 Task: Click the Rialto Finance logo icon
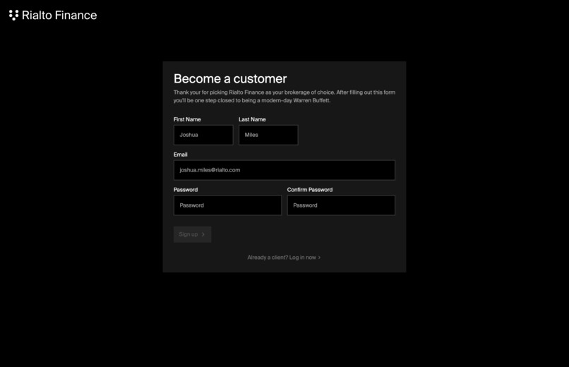(14, 16)
